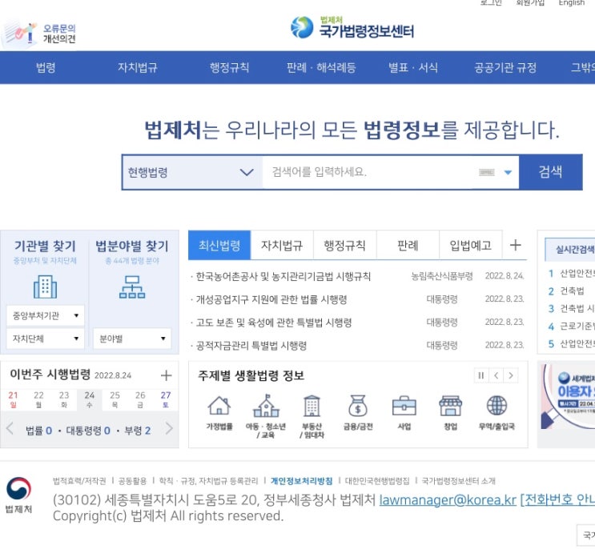The height and width of the screenshot is (549, 595).
Task: Go to previous 생활법령 slide
Action: click(x=496, y=375)
